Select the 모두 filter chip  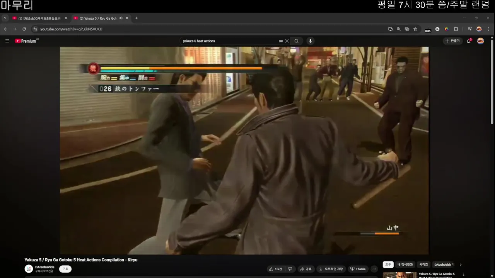point(388,264)
